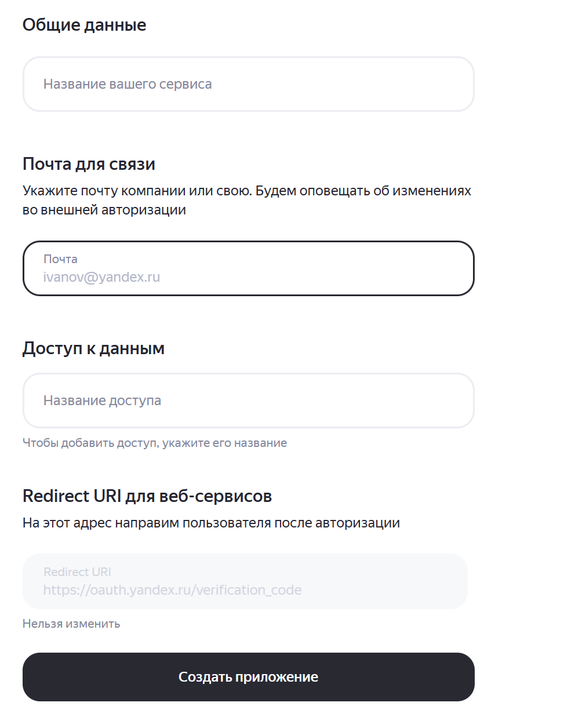Click the 'Название вашего сервиса' input field

click(x=248, y=84)
